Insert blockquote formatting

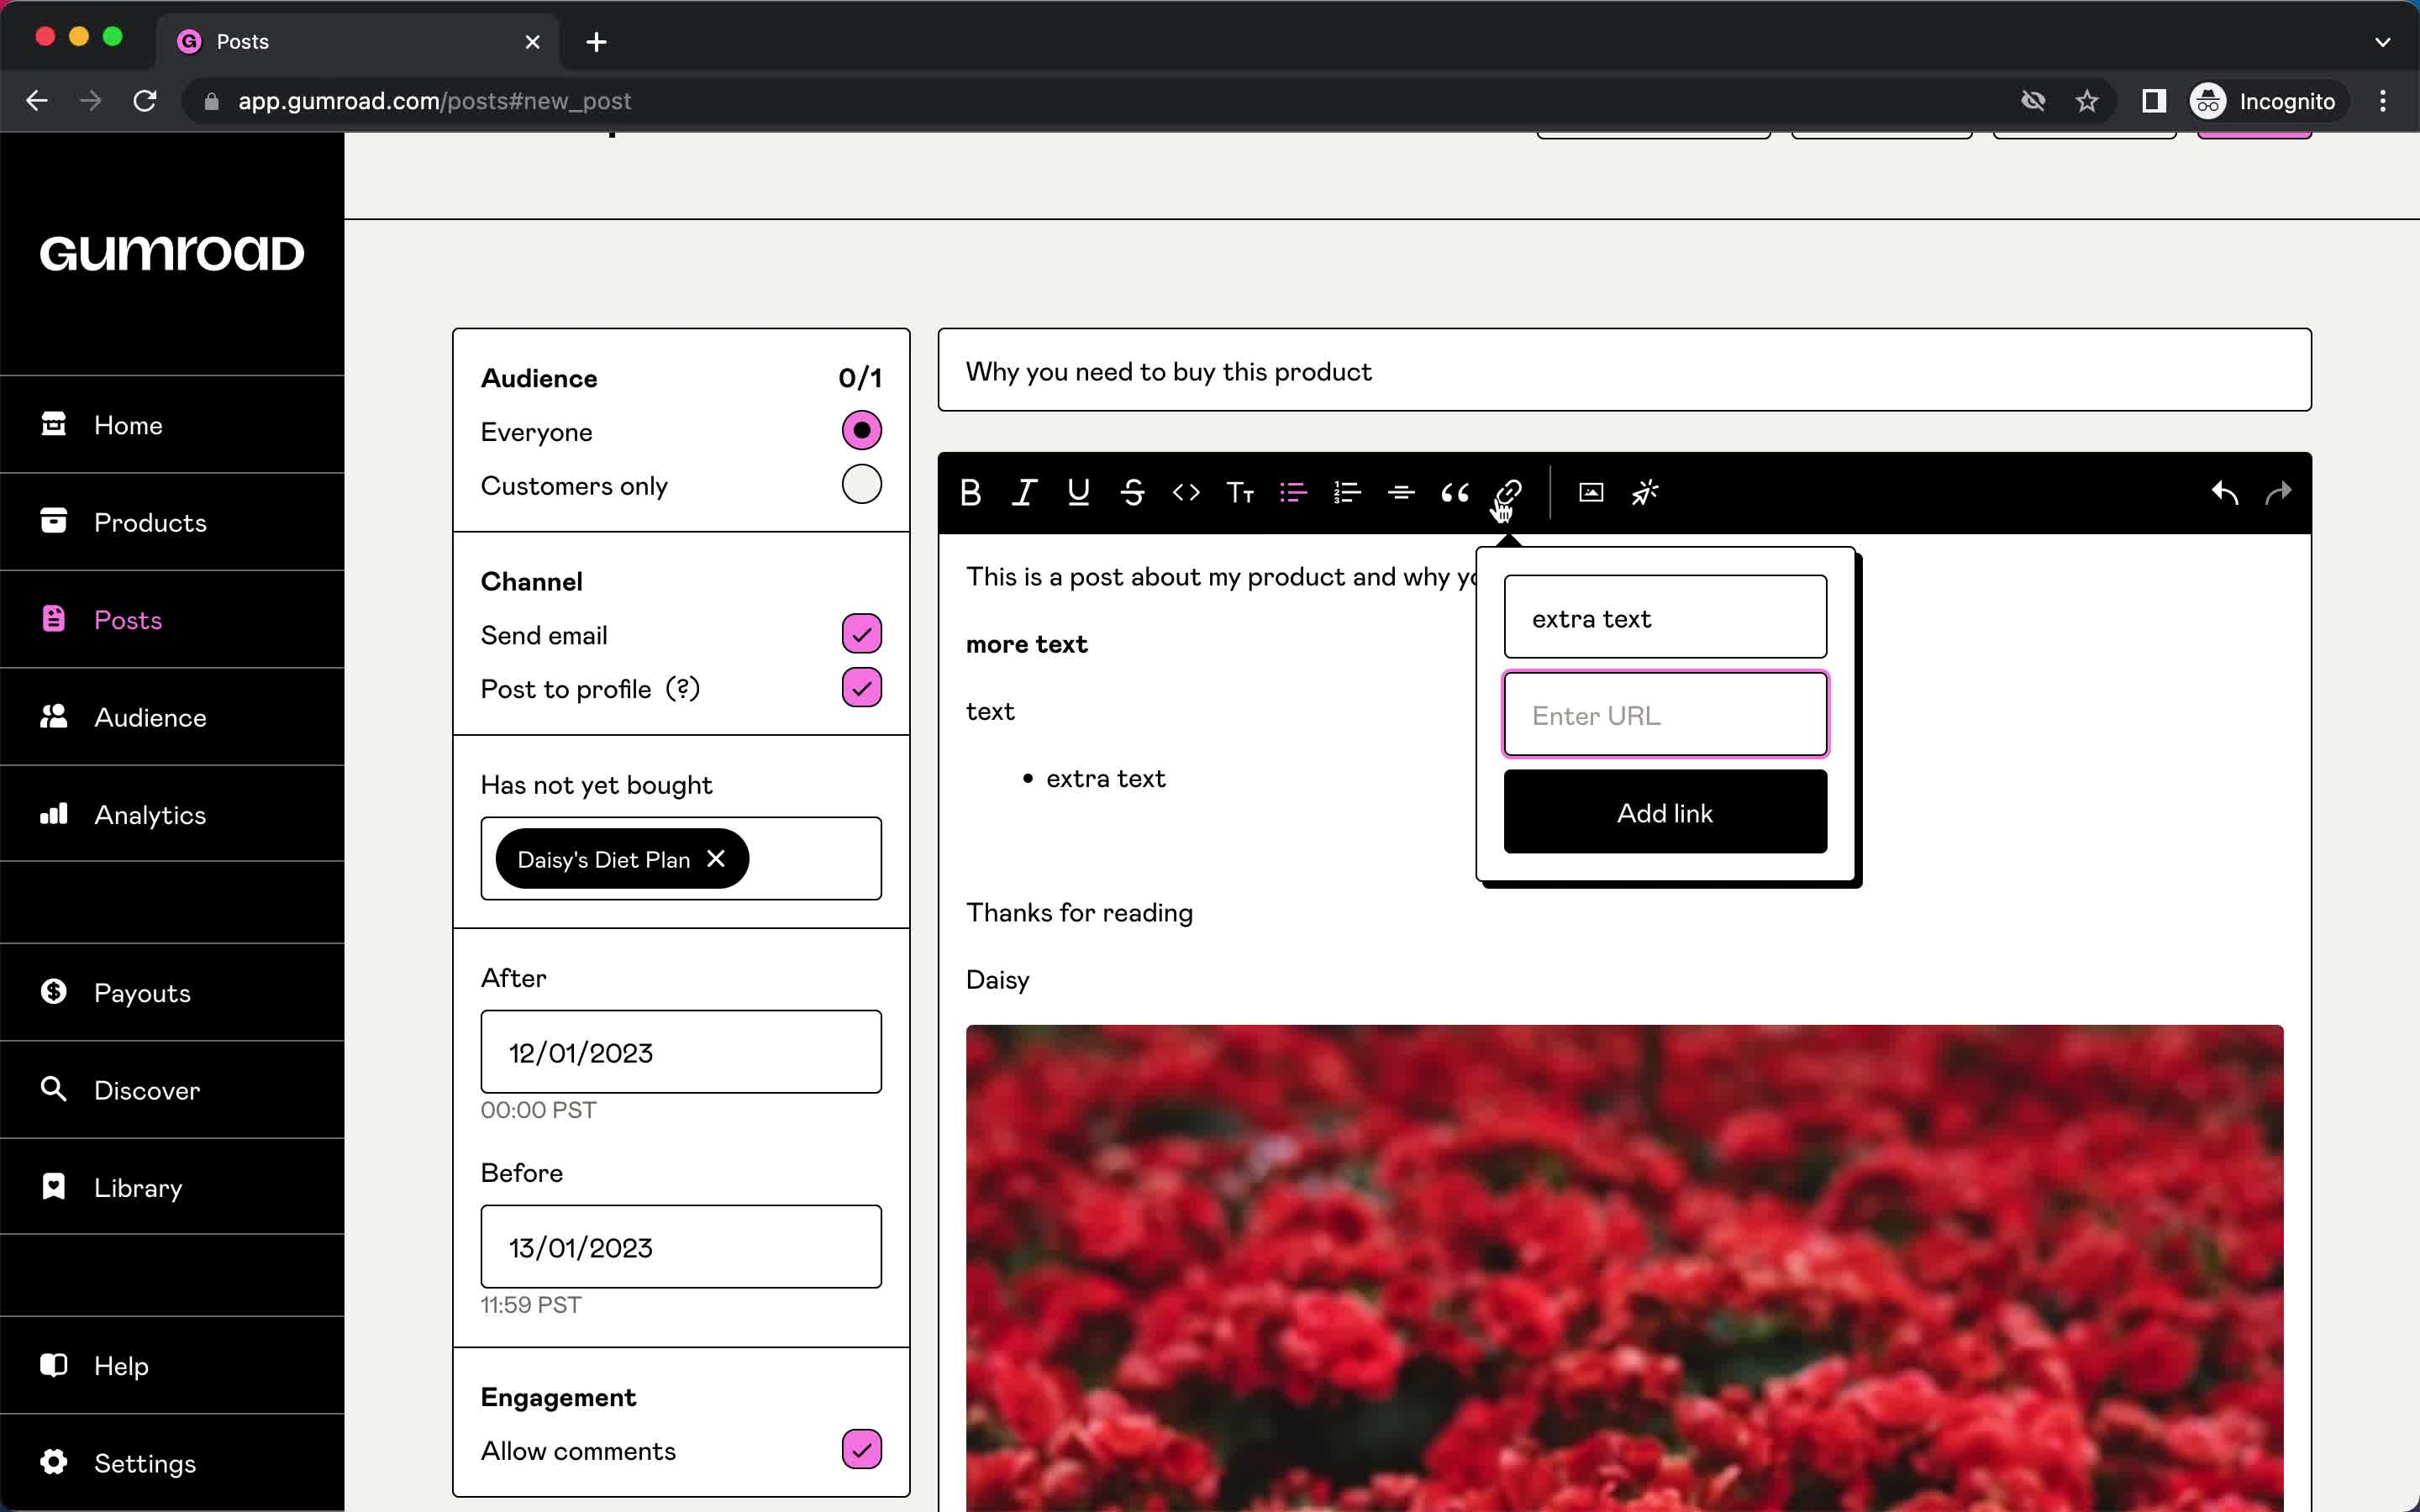point(1455,492)
